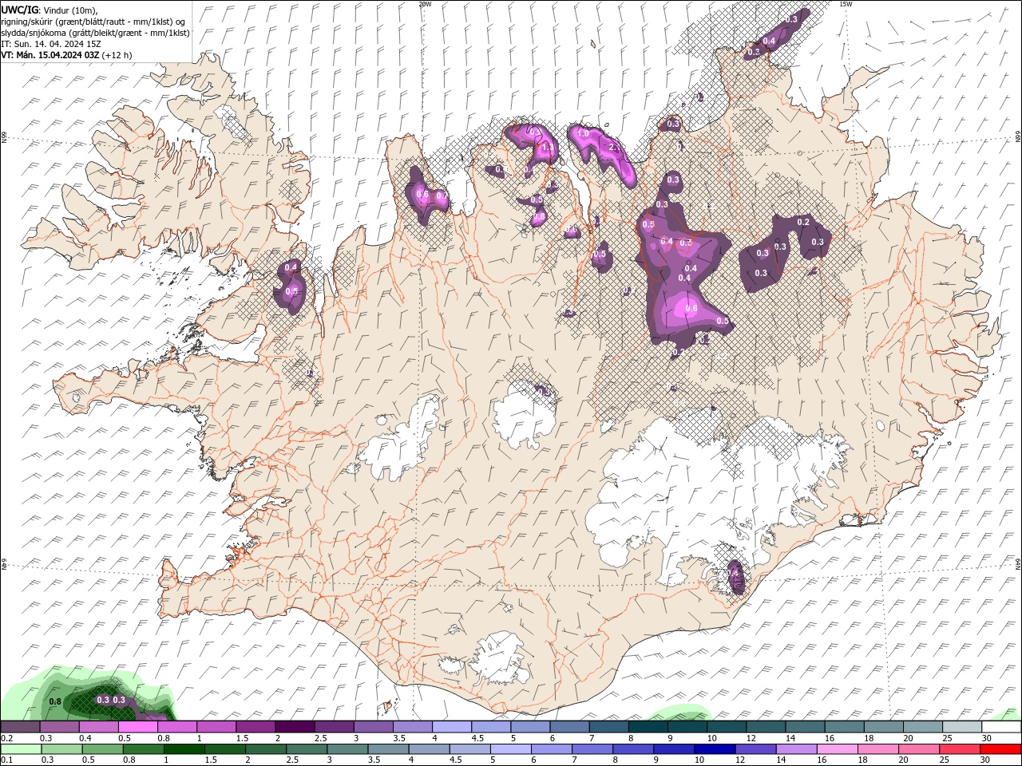The height and width of the screenshot is (766, 1022).
Task: Click the 'IT: Sun. 14. 04. 2024 15Z' line
Action: point(50,44)
